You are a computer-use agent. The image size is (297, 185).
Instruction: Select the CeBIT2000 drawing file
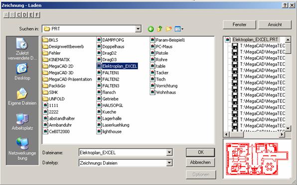pos(56,132)
